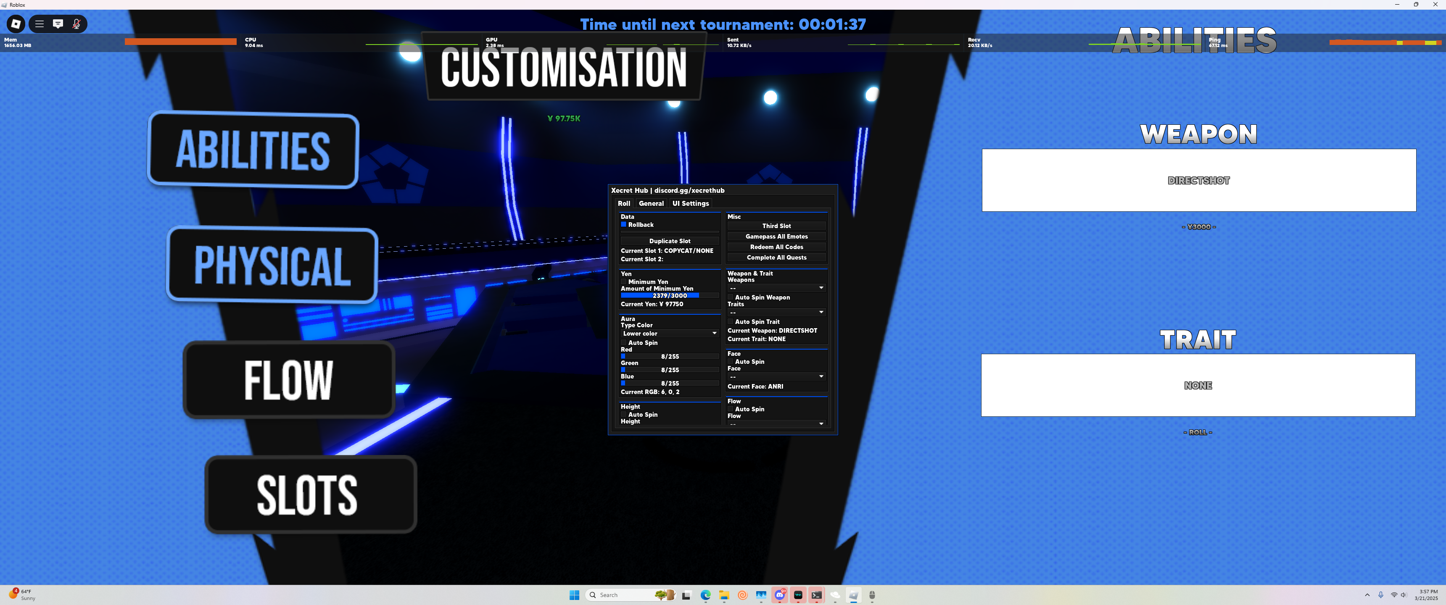Disable the Rollback checkbox
This screenshot has width=1446, height=605.
click(x=623, y=224)
